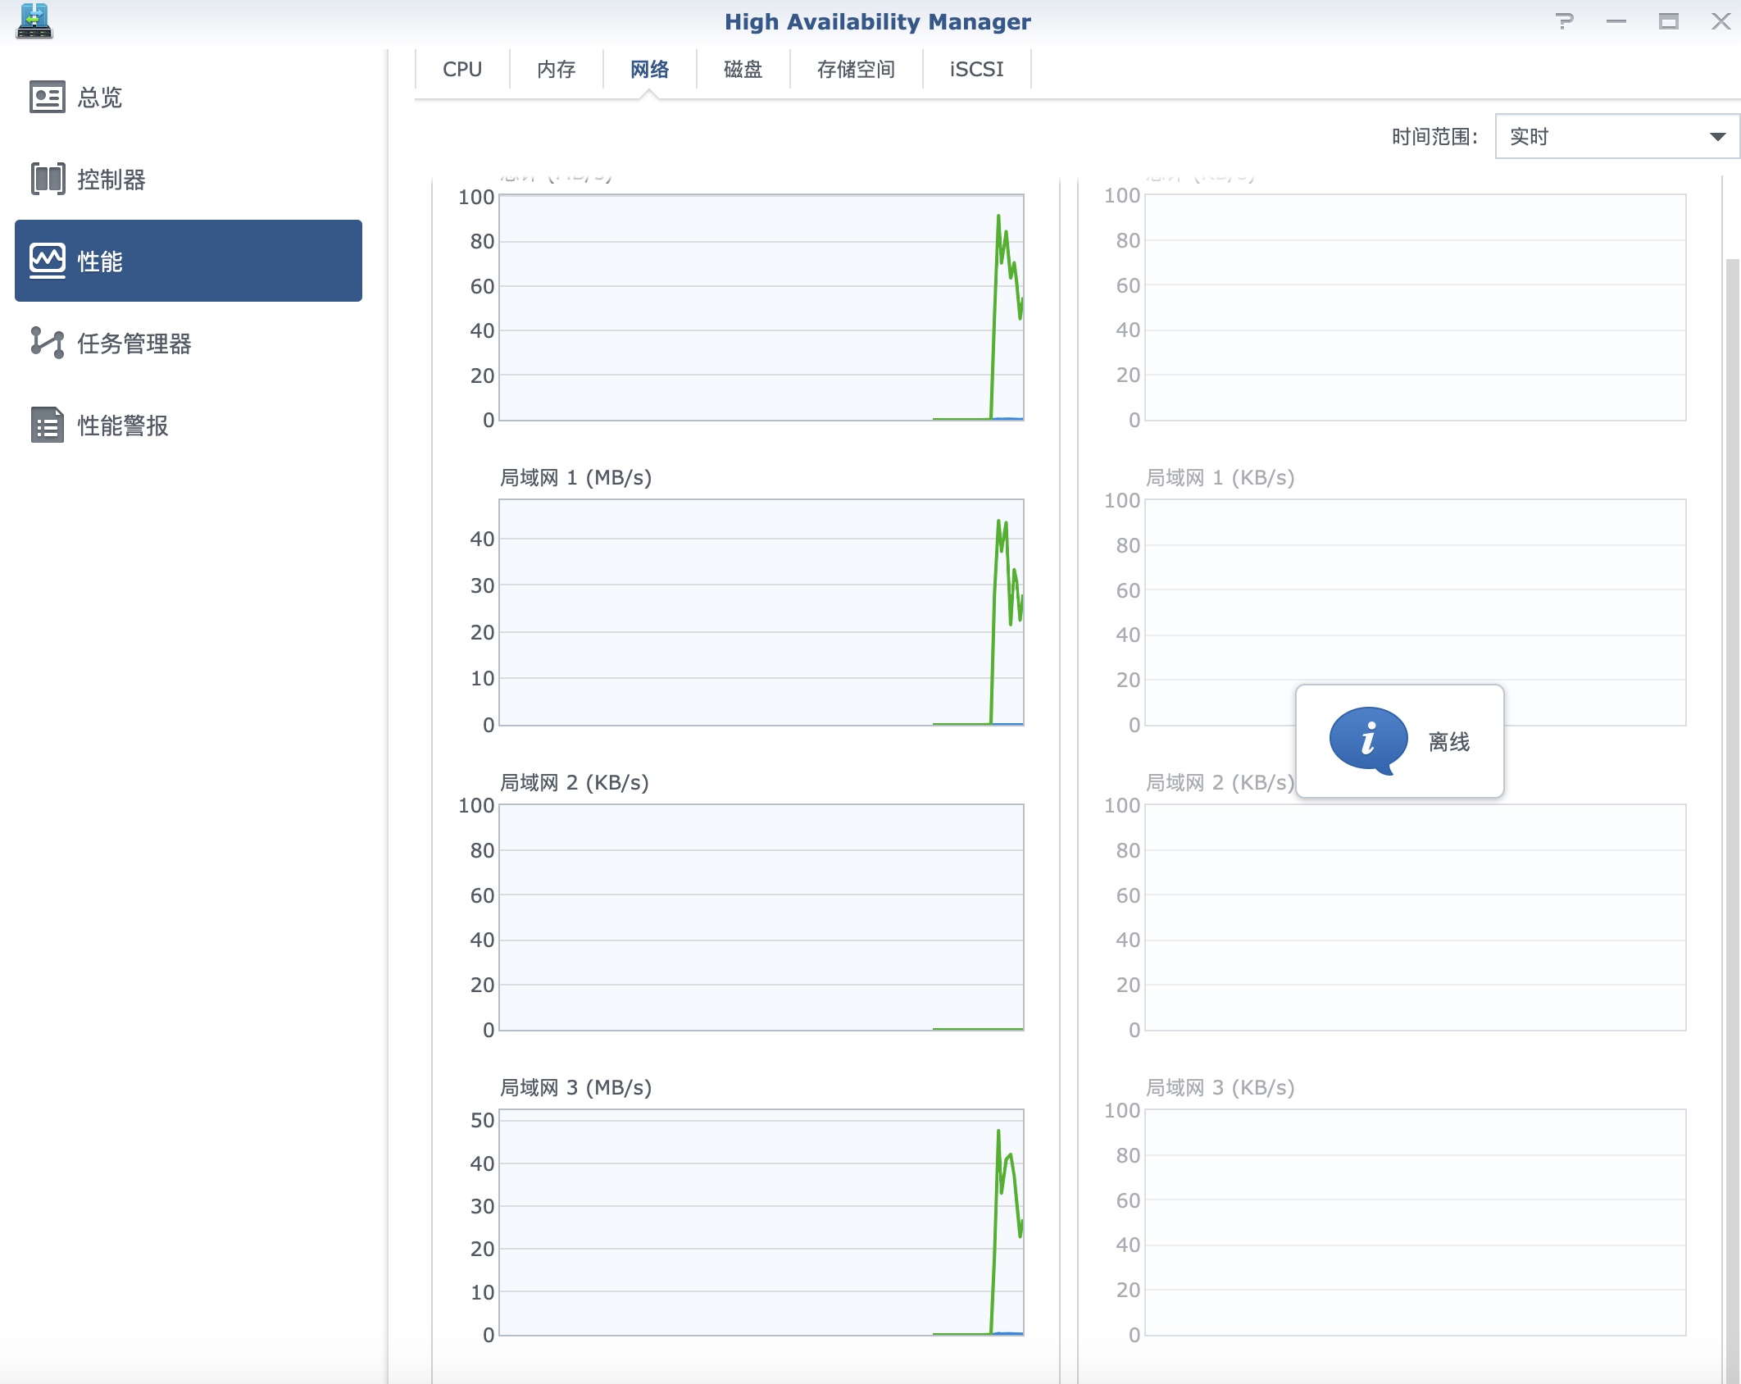Switch to the CPU tab

[462, 69]
